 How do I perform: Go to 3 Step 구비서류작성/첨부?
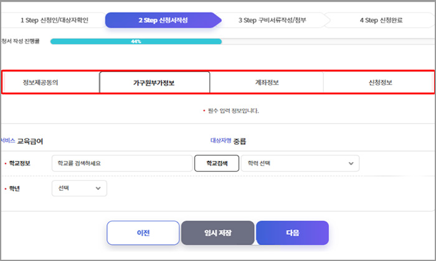[x=272, y=20]
